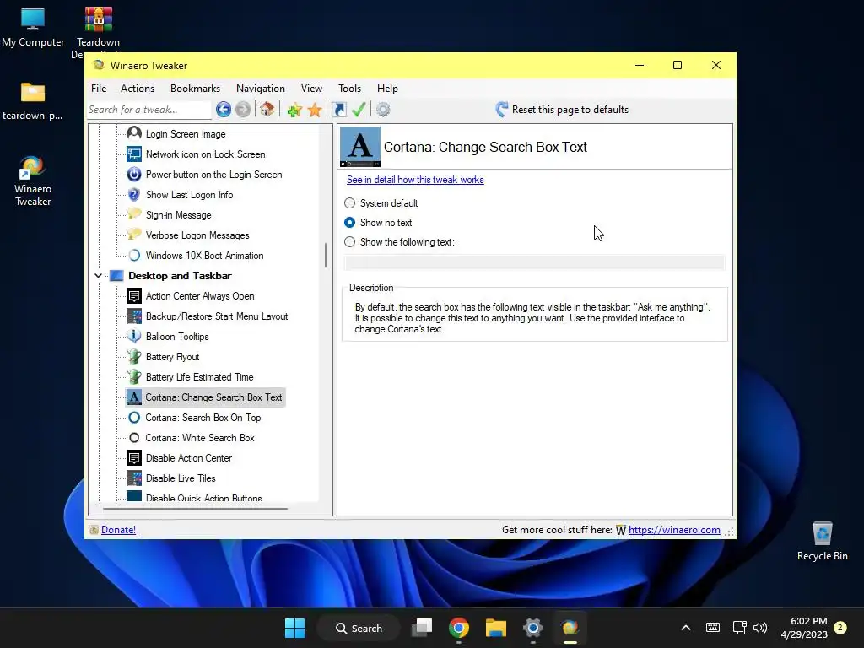Collapse the Desktop and Taskbar tree section
Screen dimensions: 864x648
[98, 276]
